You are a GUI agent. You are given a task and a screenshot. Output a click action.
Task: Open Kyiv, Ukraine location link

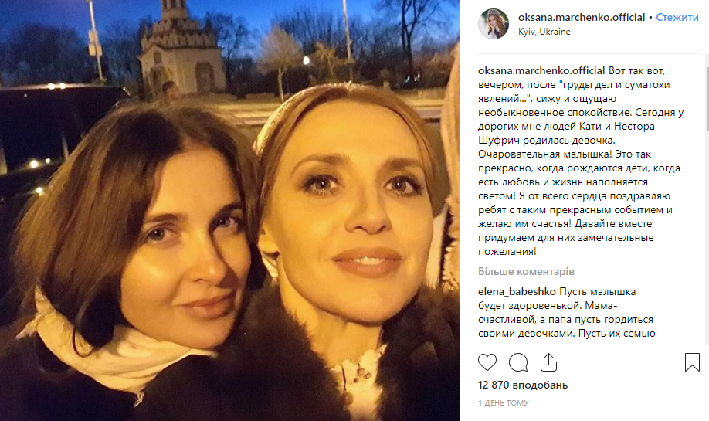point(544,32)
